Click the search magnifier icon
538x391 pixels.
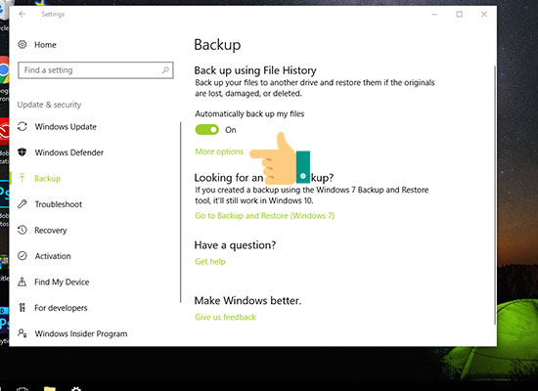[165, 70]
